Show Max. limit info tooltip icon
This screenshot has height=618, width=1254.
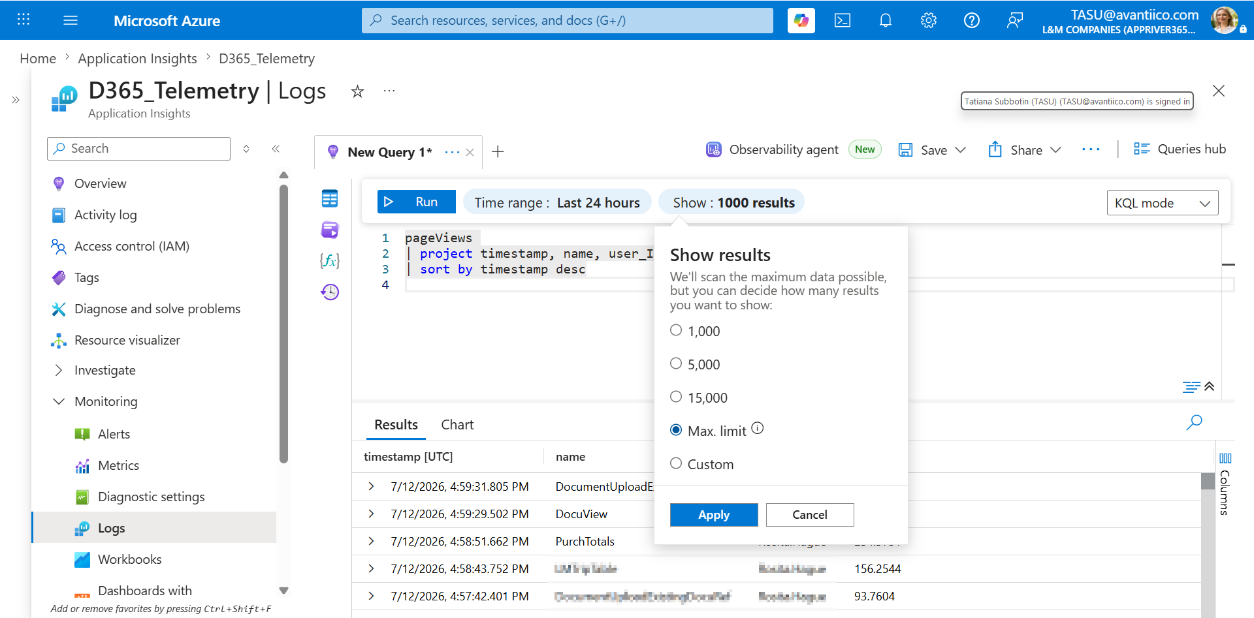(x=757, y=429)
